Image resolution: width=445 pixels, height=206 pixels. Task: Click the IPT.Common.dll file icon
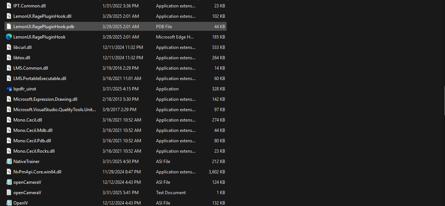click(9, 6)
